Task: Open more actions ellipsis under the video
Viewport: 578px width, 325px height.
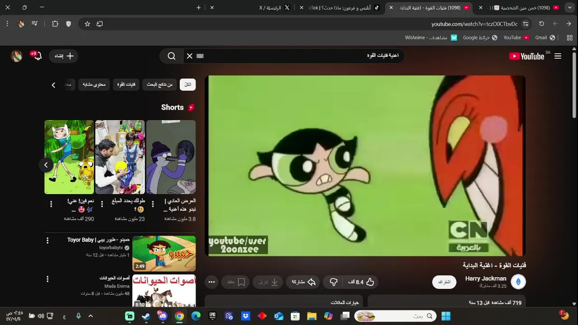Action: 211,282
